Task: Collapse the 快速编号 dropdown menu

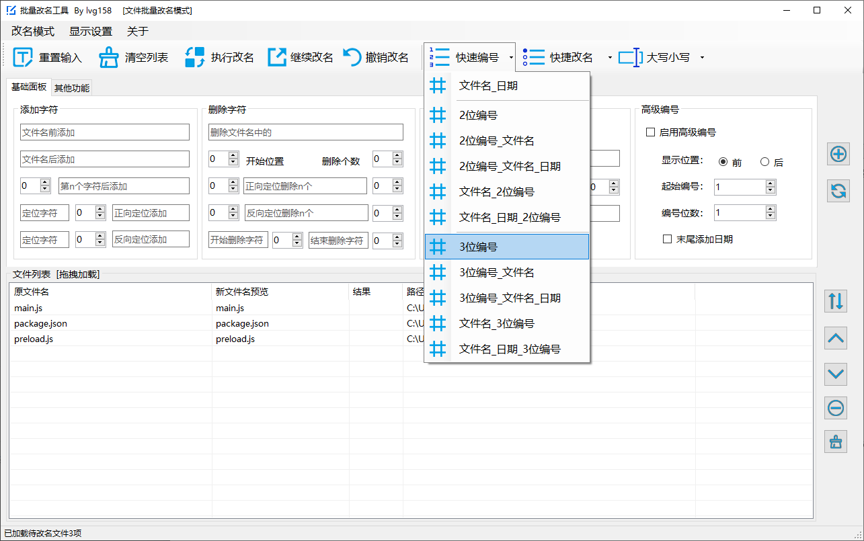Action: (511, 58)
